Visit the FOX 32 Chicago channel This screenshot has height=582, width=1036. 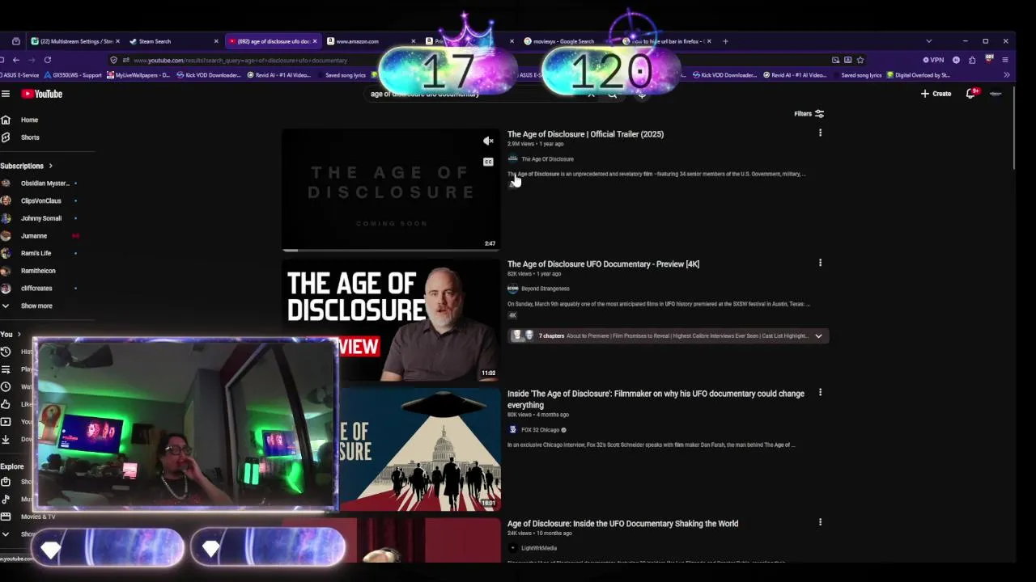click(540, 430)
